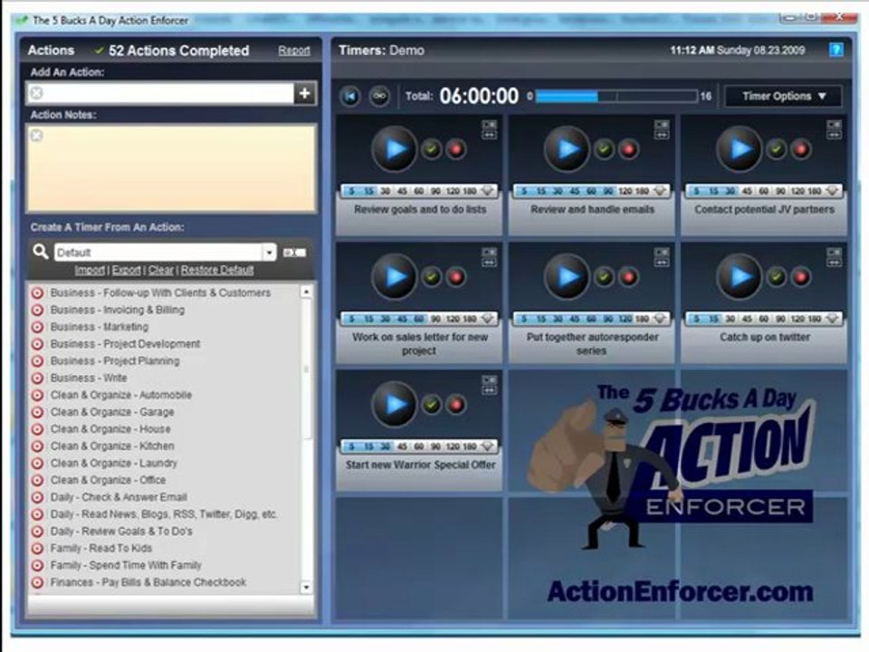Screen dimensions: 869x652
Task: Click the Clear link
Action: (x=161, y=270)
